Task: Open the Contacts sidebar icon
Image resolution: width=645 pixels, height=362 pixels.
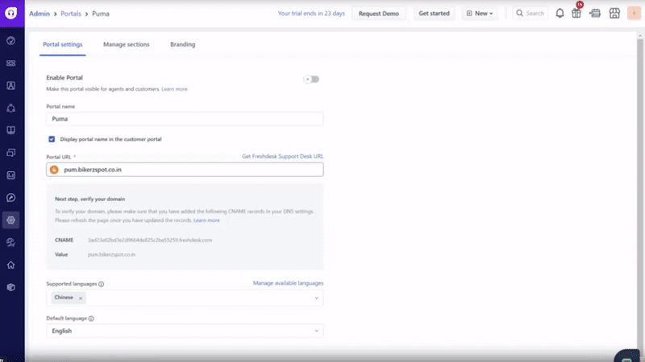Action: tap(11, 85)
